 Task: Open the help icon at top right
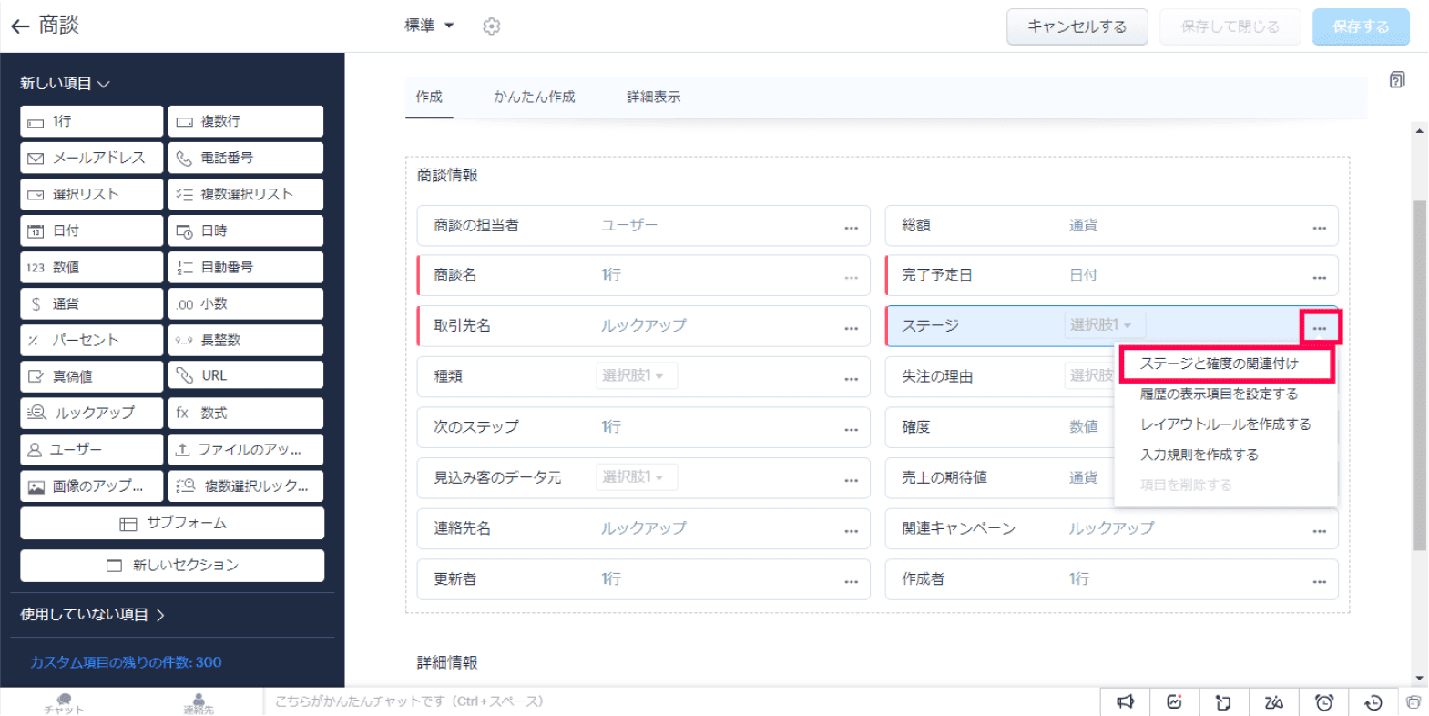coord(1397,80)
